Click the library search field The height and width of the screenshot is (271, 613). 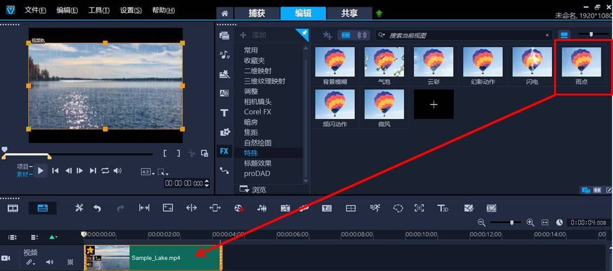[465, 35]
